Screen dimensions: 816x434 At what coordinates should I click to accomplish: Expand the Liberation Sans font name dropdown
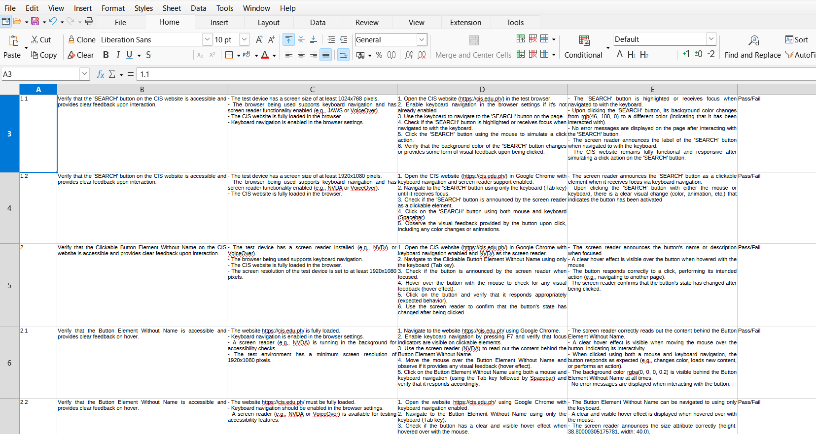pyautogui.click(x=207, y=39)
